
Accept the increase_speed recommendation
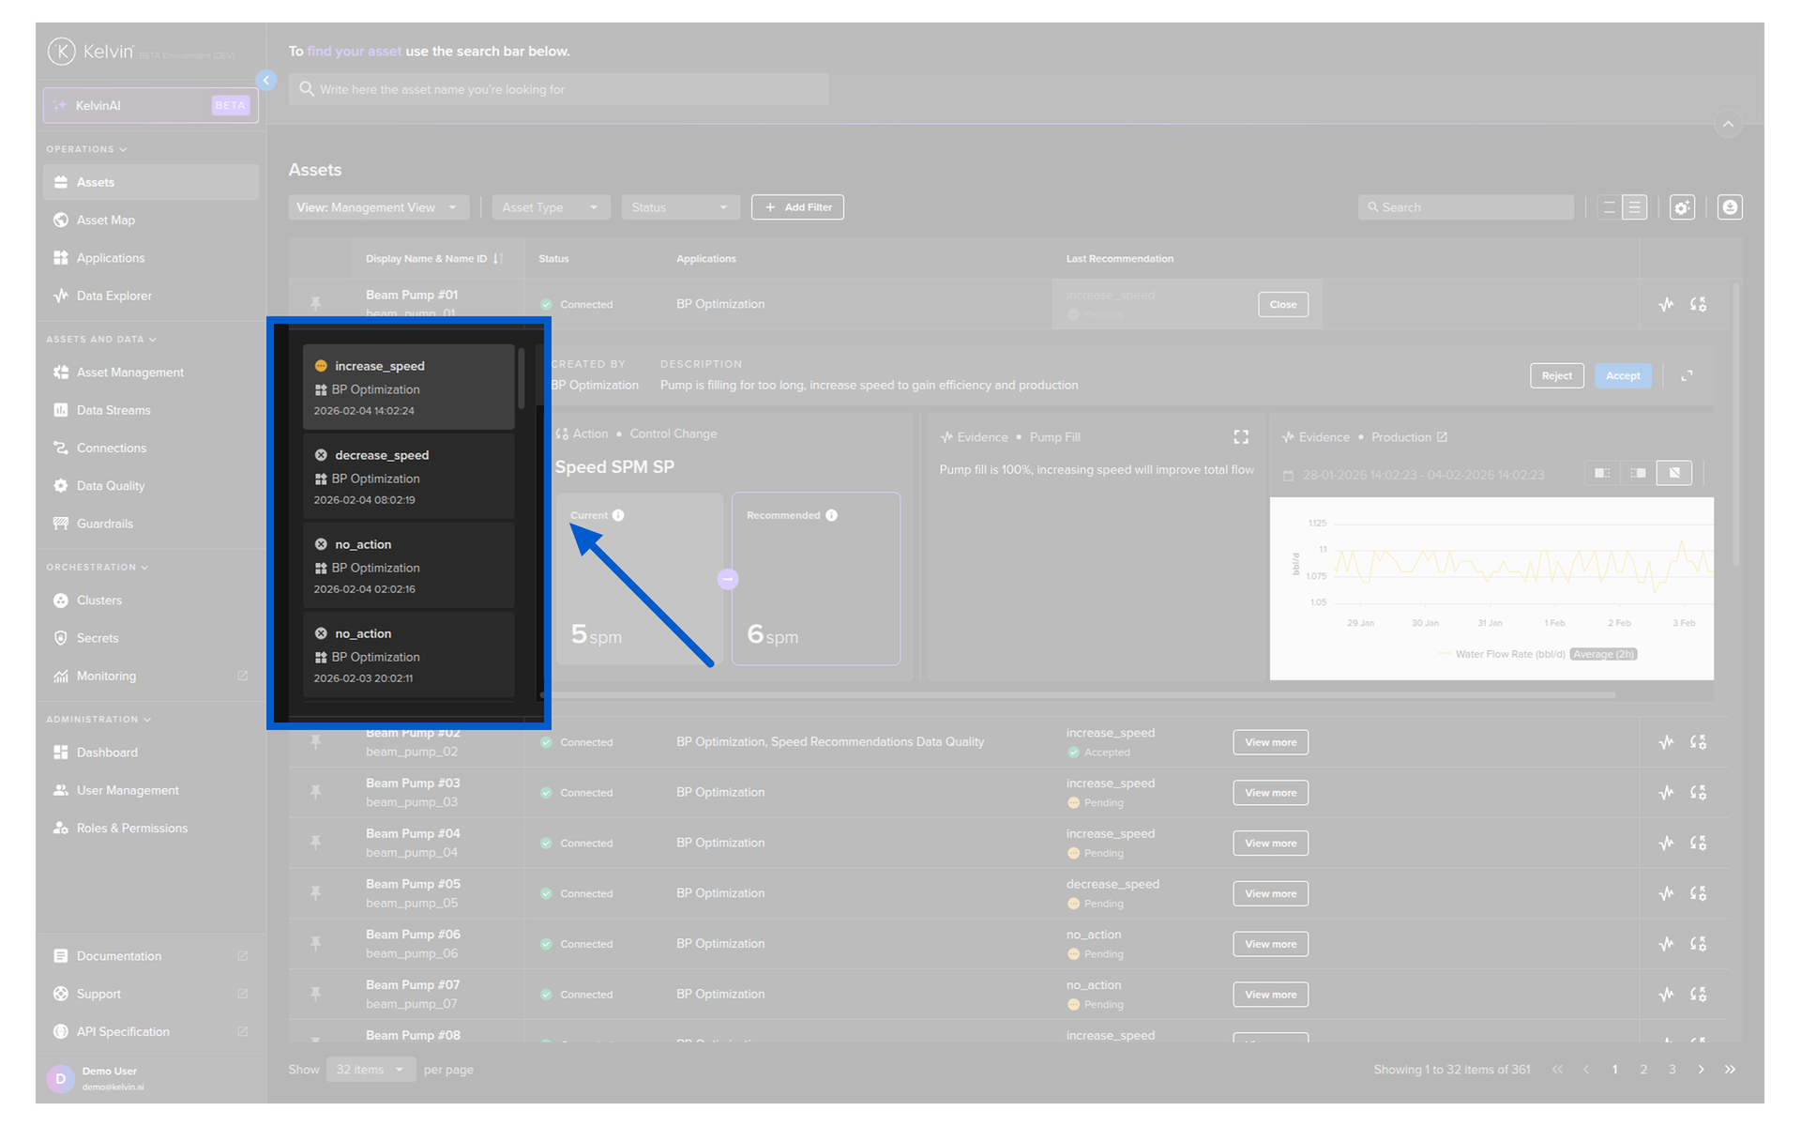pyautogui.click(x=1622, y=376)
